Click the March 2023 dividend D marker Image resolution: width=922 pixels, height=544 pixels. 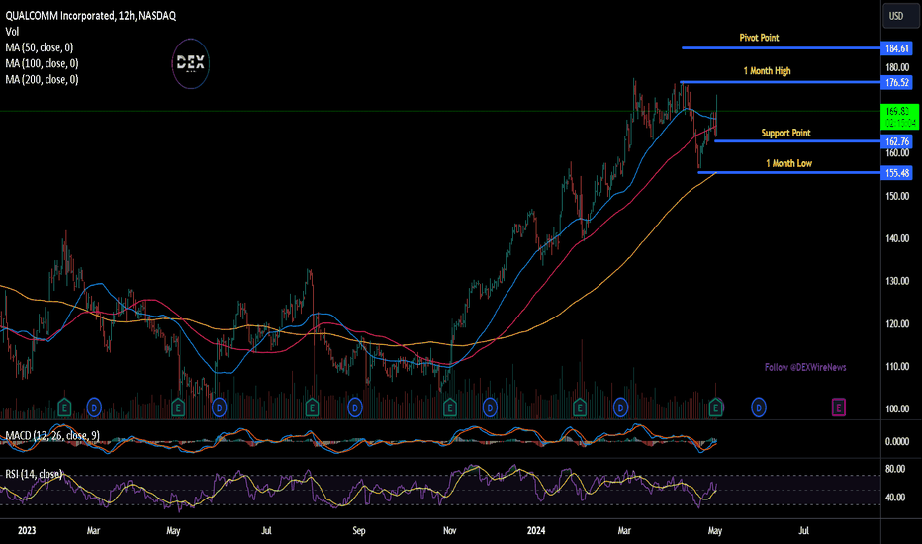(x=94, y=407)
